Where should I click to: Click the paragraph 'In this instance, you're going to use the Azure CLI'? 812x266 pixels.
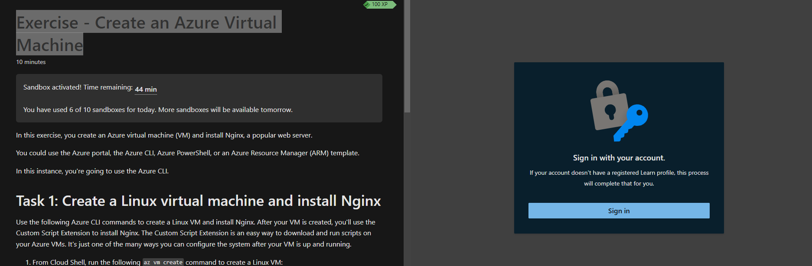click(92, 171)
